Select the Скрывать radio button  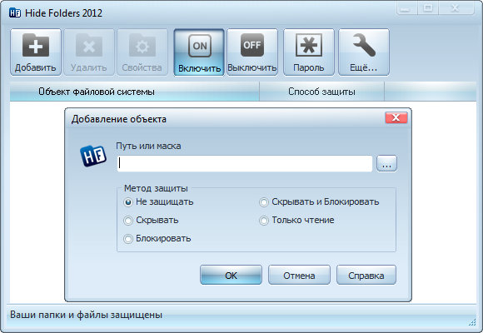pyautogui.click(x=128, y=221)
